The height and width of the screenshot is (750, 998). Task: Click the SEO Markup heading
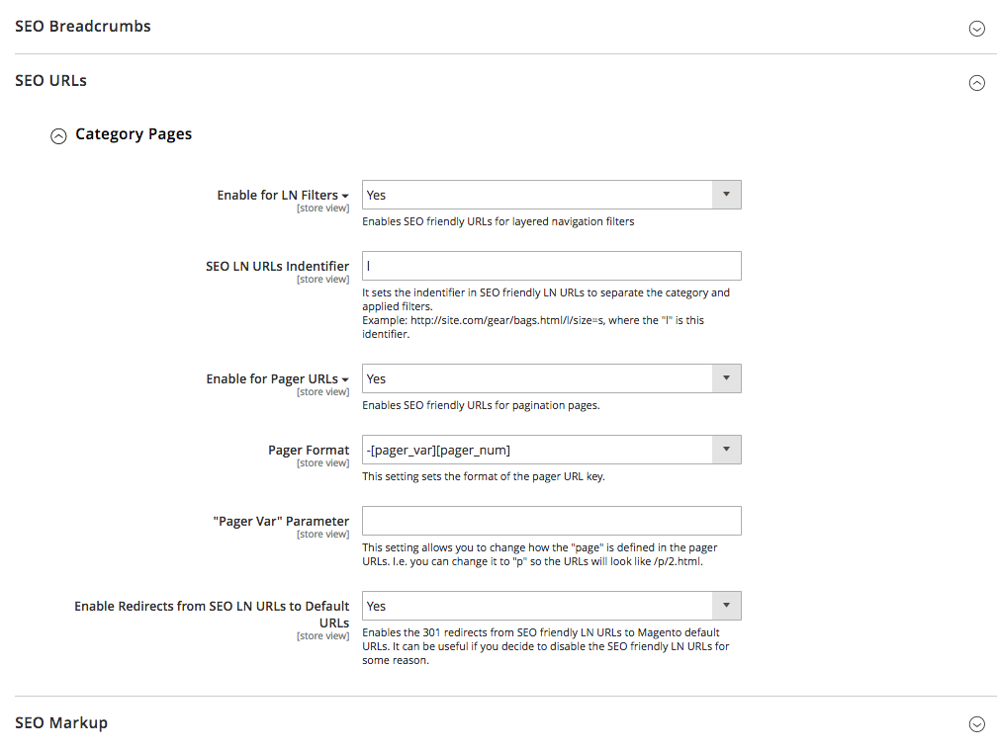coord(61,723)
